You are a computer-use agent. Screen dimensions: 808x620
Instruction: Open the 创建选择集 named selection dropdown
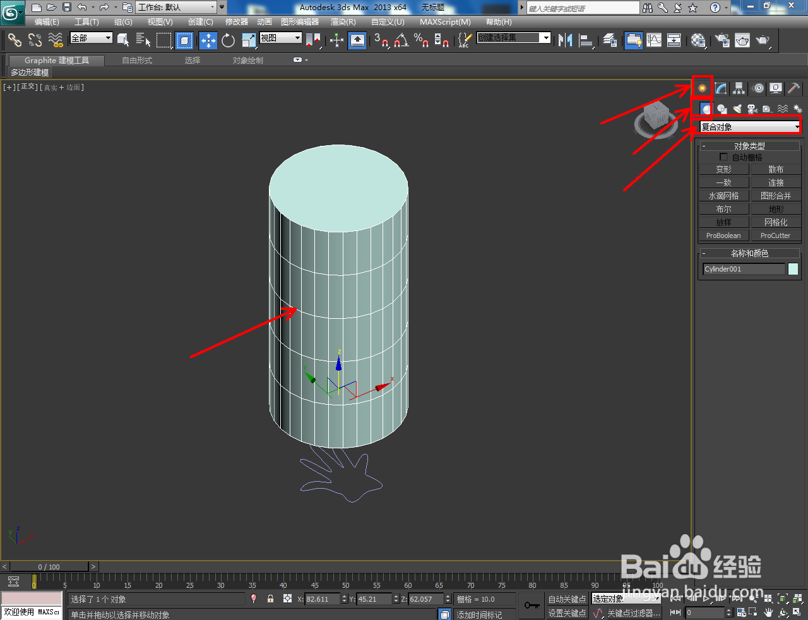513,38
